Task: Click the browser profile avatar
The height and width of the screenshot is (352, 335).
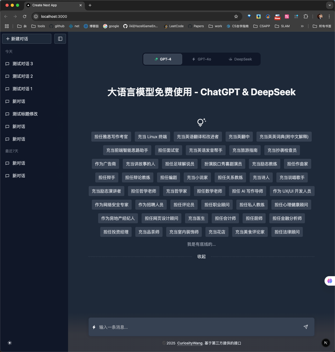Action: [320, 16]
